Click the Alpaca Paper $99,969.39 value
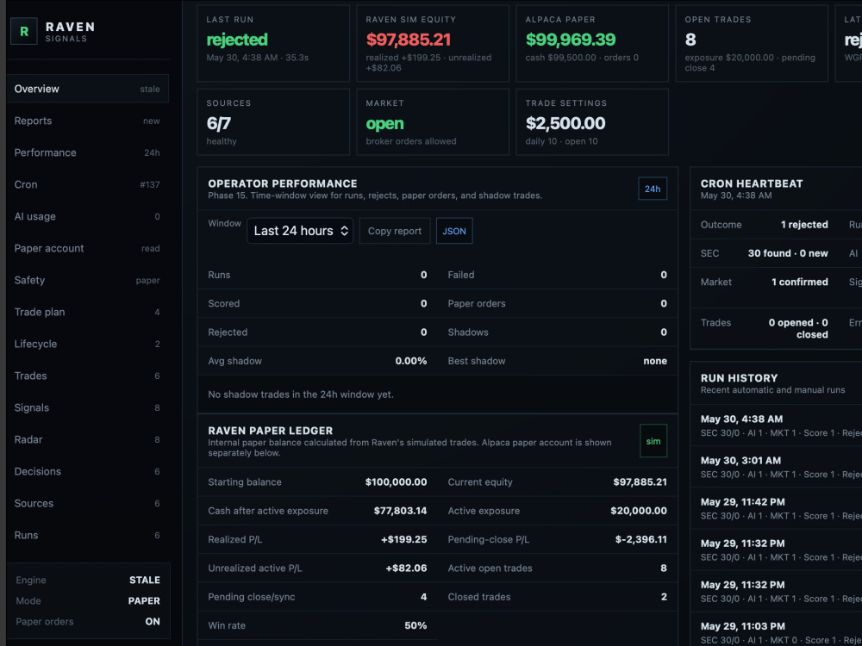862x646 pixels. coord(571,40)
